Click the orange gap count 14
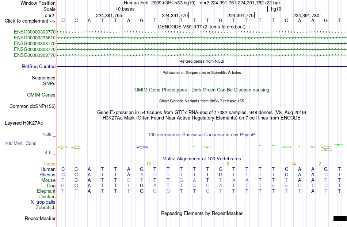The image size is (347, 227). (293, 164)
